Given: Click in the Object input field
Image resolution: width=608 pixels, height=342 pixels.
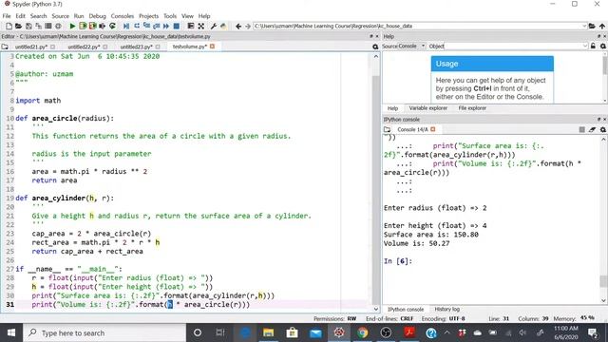Looking at the screenshot, I should (x=513, y=47).
